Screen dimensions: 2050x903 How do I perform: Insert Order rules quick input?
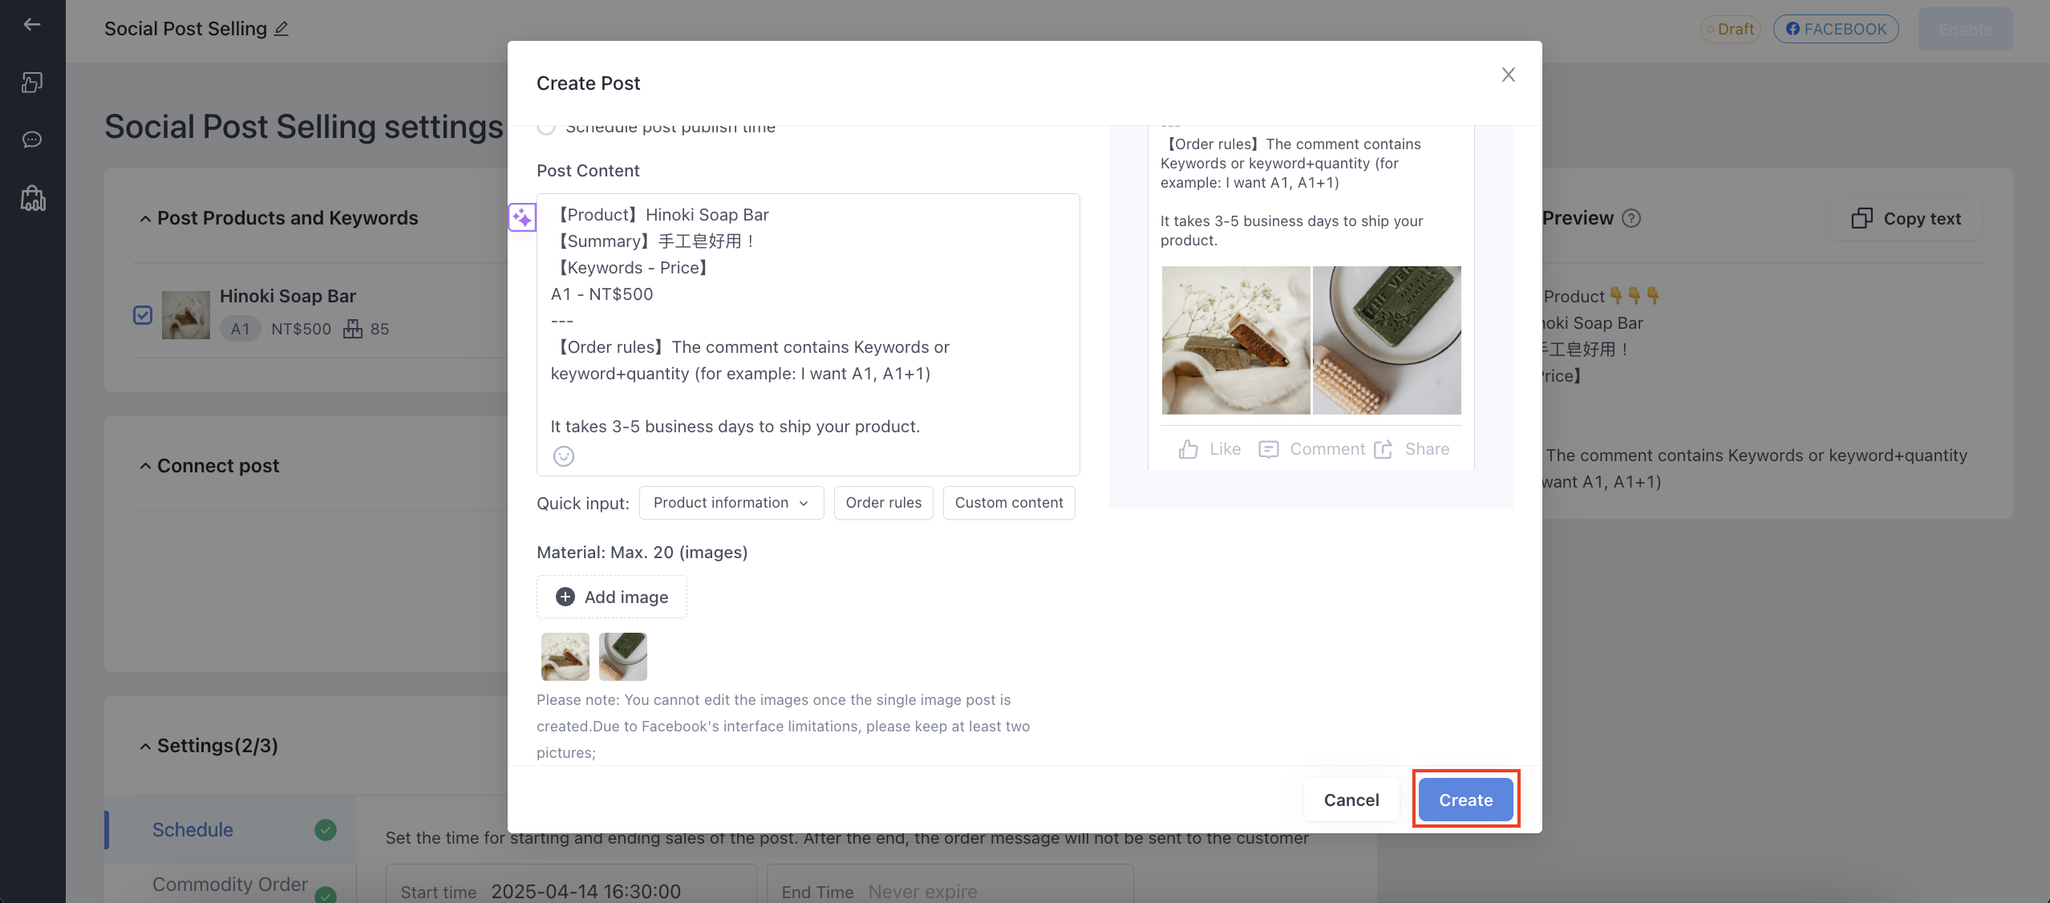click(x=884, y=503)
